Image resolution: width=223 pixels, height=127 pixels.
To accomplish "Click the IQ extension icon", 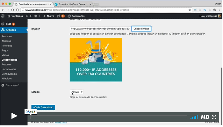I will pos(205,10).
